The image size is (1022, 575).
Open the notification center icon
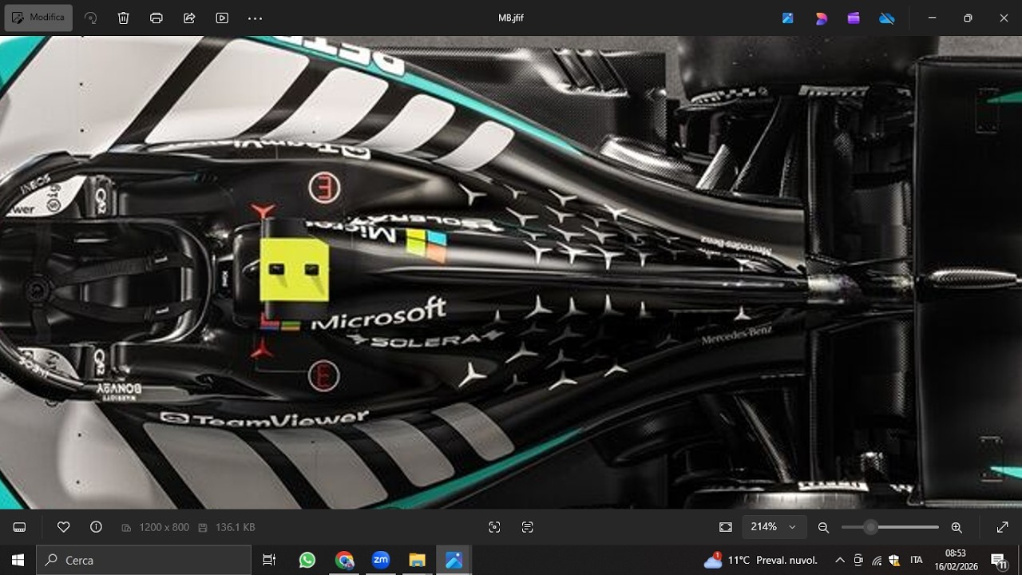click(999, 560)
